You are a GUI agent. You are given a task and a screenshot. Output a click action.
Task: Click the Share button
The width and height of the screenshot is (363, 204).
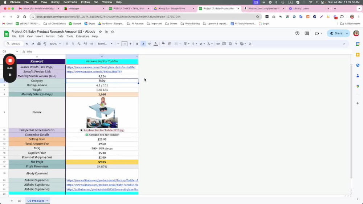[x=336, y=33]
